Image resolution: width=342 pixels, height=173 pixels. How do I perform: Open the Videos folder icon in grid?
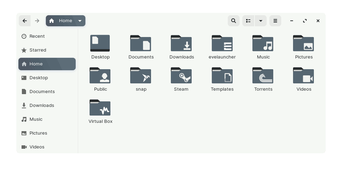click(x=303, y=75)
